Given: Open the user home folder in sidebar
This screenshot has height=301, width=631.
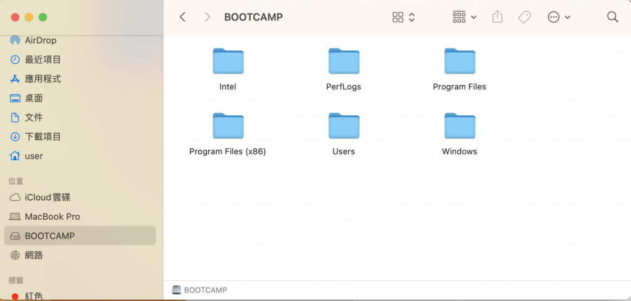Looking at the screenshot, I should (x=79, y=156).
